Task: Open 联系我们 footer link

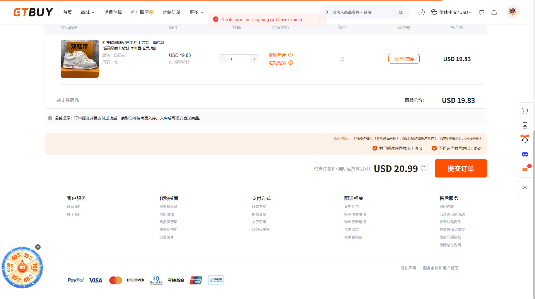Action: click(x=74, y=206)
